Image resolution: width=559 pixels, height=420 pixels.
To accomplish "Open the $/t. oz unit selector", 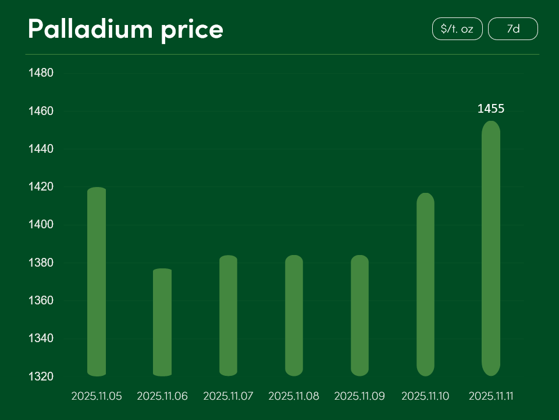I will click(457, 29).
